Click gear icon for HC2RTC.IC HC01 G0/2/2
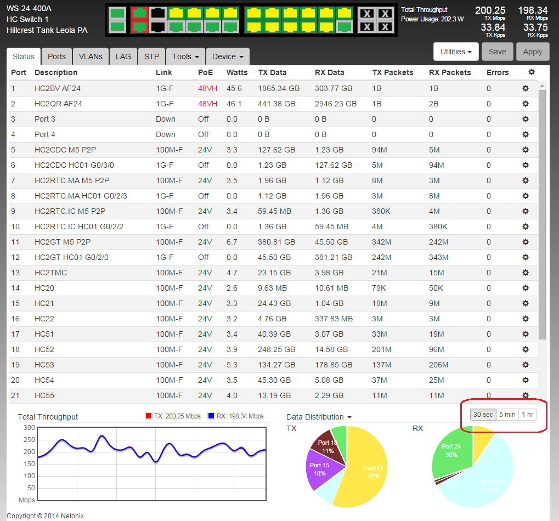This screenshot has width=559, height=521. [x=526, y=226]
